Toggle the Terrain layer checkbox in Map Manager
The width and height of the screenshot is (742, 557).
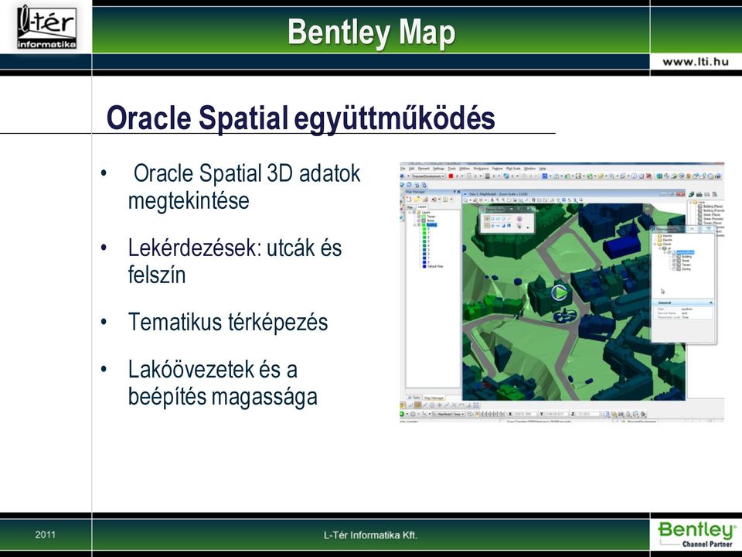(x=419, y=217)
